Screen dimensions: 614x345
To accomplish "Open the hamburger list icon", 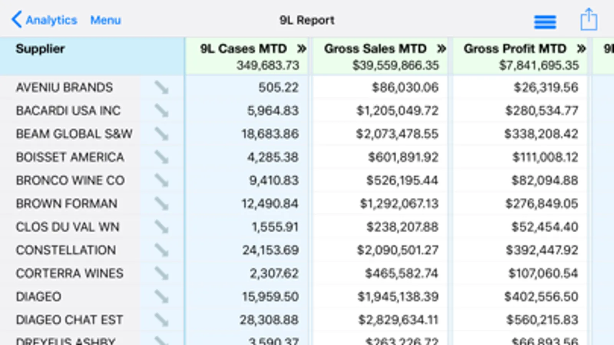I will 545,22.
